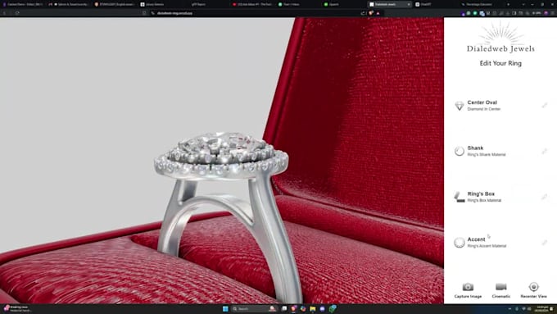Viewport: 557px width, 314px height.
Task: Open the Windows Start menu
Action: [225, 308]
